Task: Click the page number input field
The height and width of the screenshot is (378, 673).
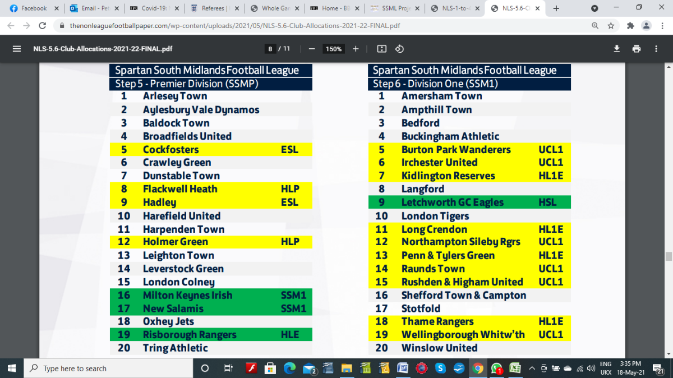Action: tap(270, 49)
